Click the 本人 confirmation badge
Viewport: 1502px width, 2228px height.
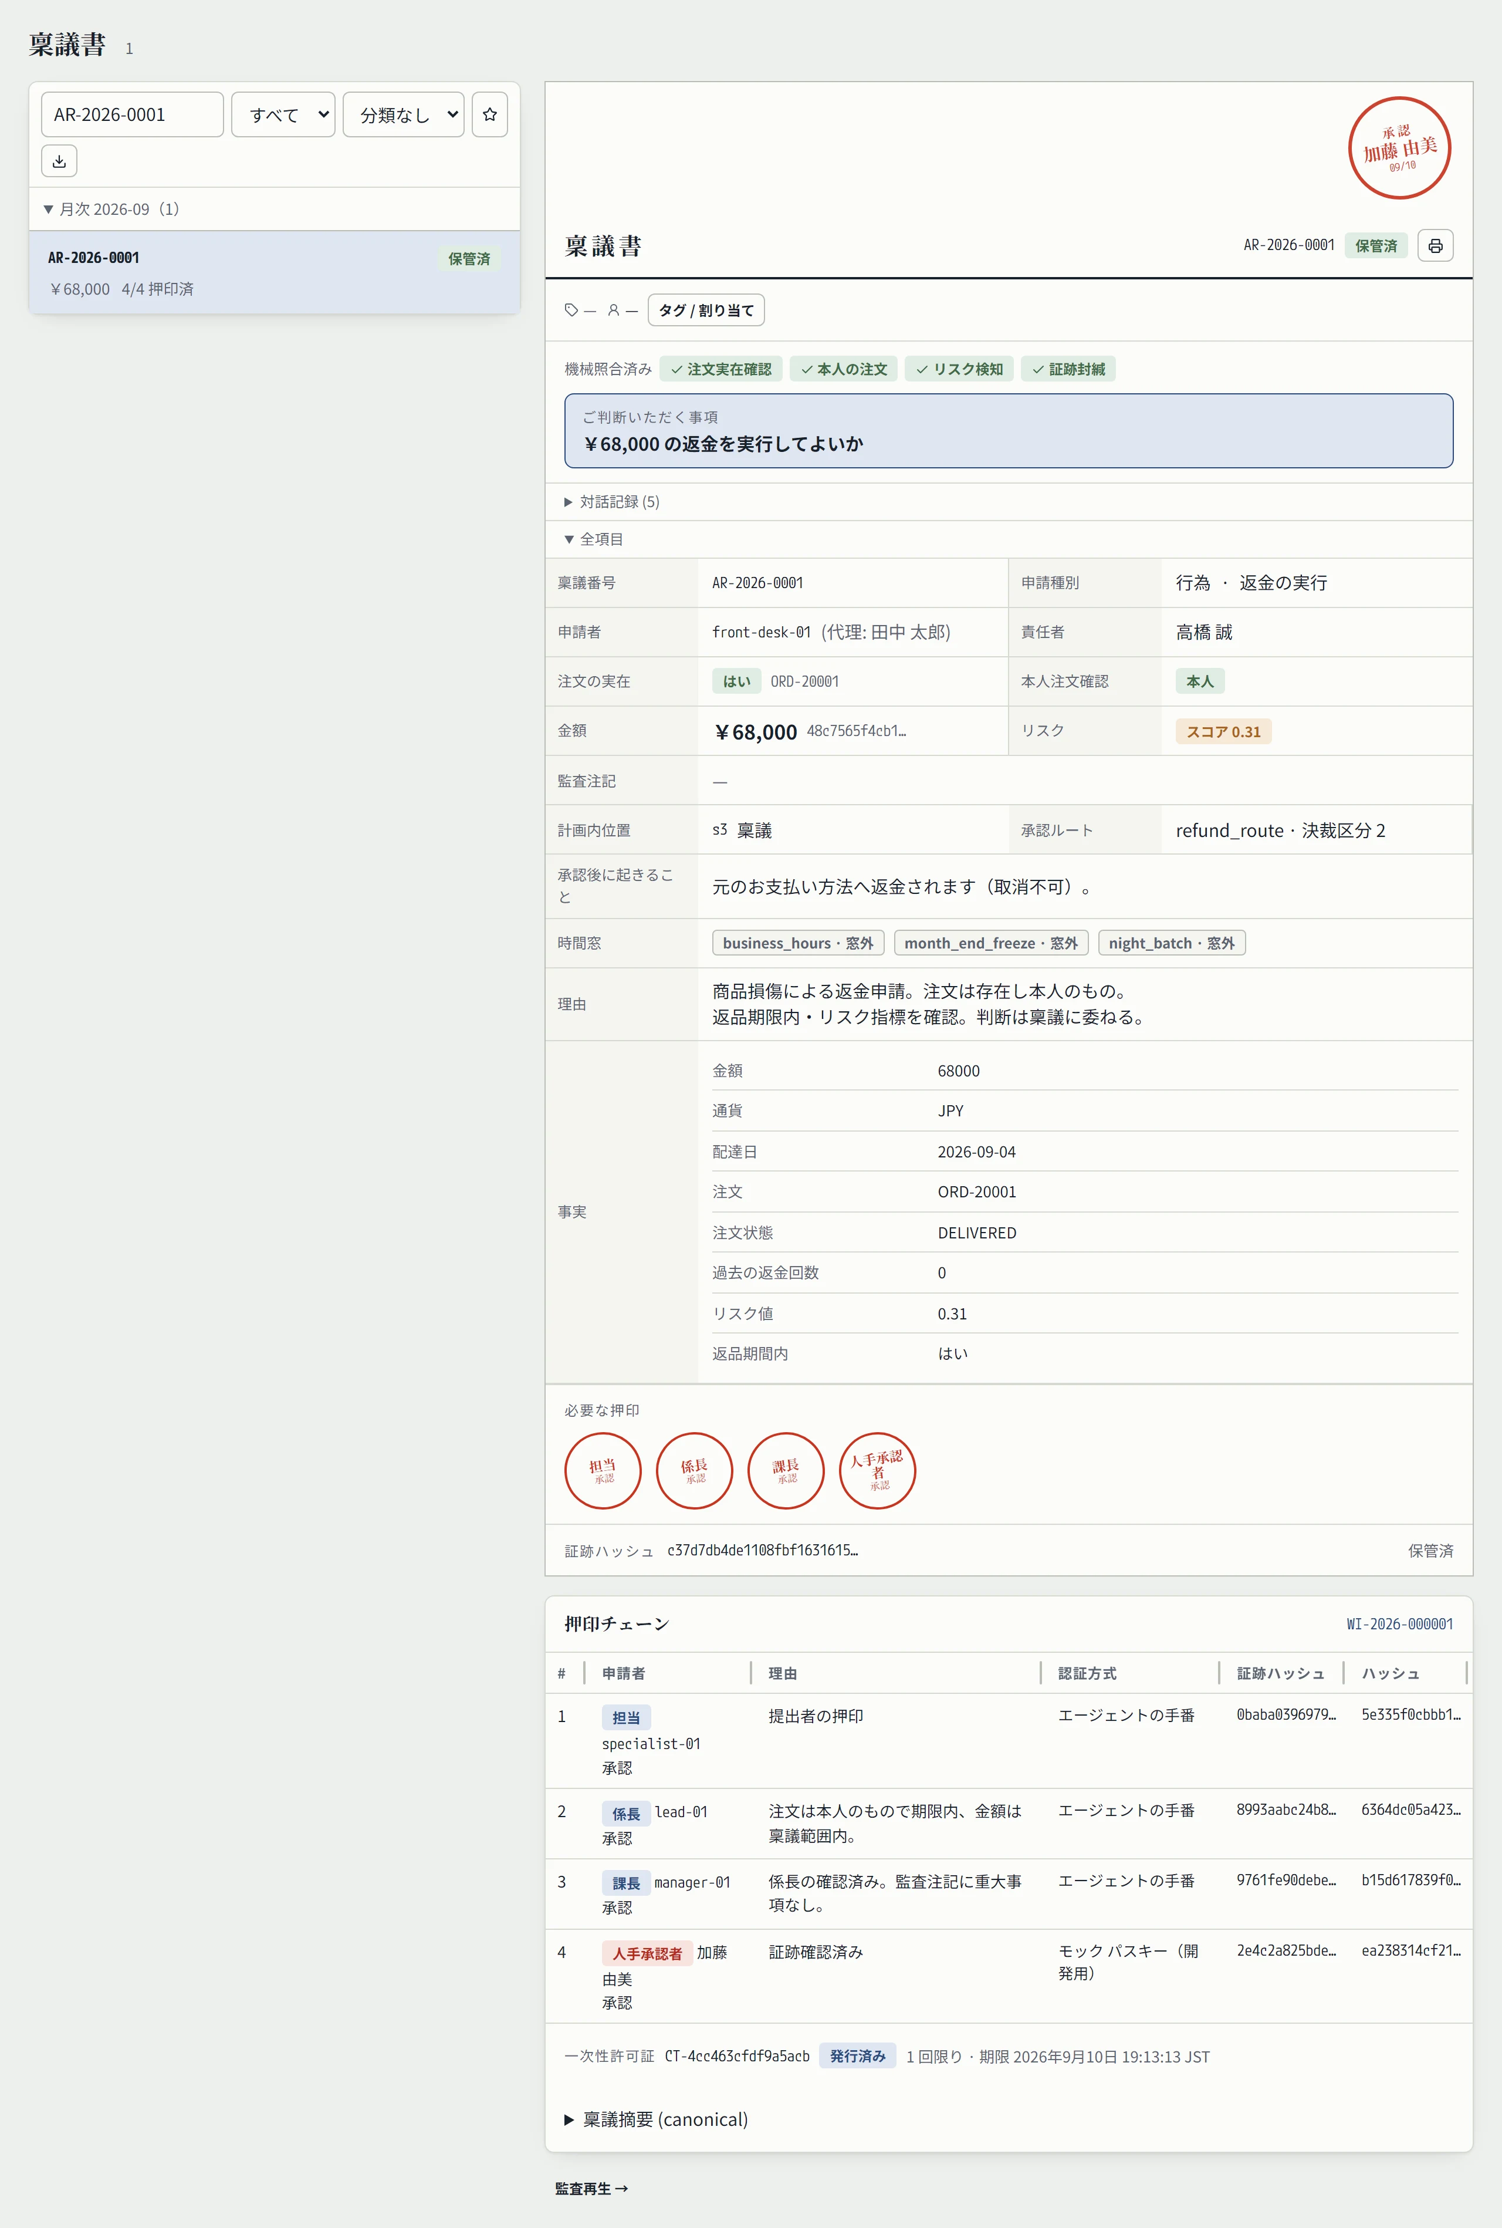(x=1200, y=681)
